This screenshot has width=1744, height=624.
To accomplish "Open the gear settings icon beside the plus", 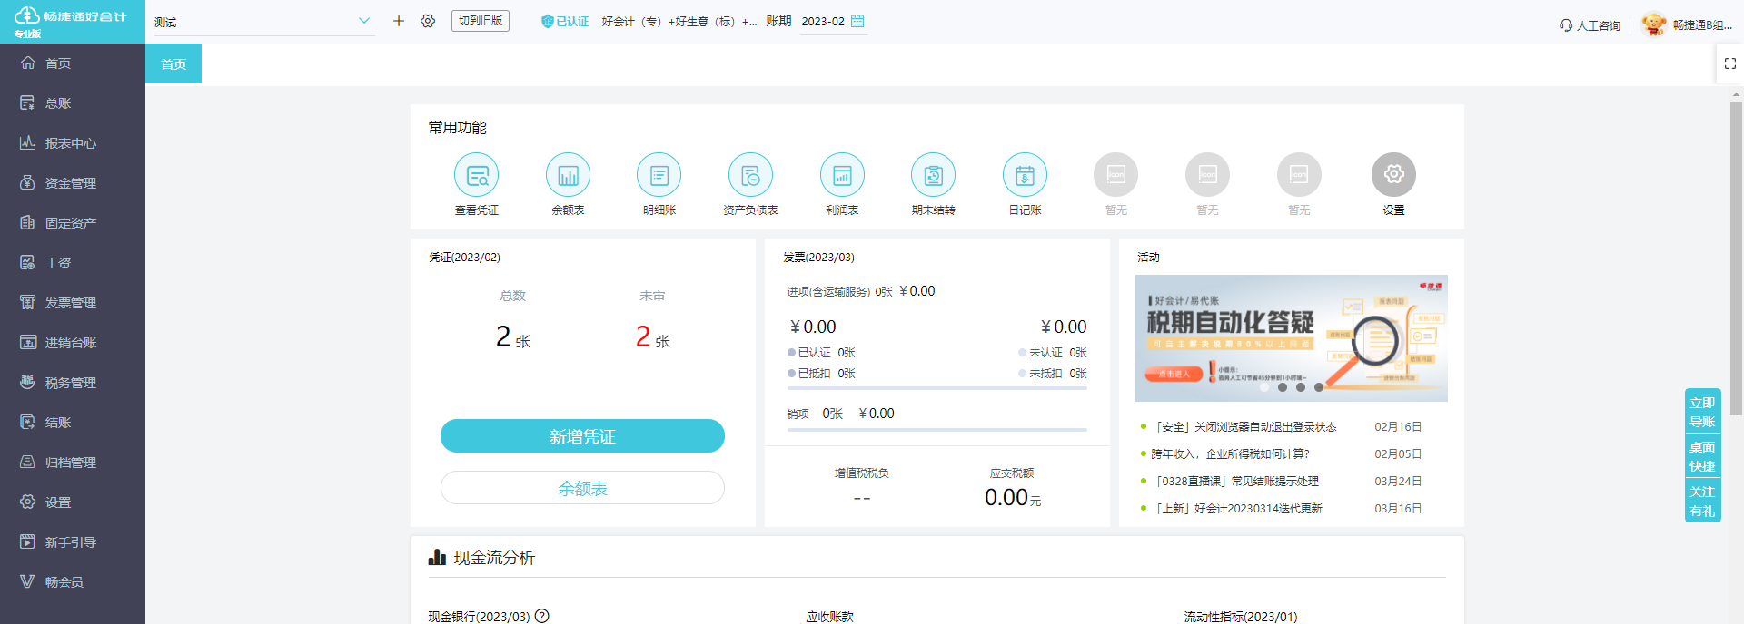I will 428,21.
